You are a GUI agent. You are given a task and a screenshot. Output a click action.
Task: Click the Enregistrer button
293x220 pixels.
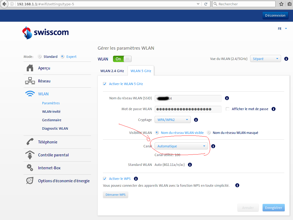(x=273, y=208)
